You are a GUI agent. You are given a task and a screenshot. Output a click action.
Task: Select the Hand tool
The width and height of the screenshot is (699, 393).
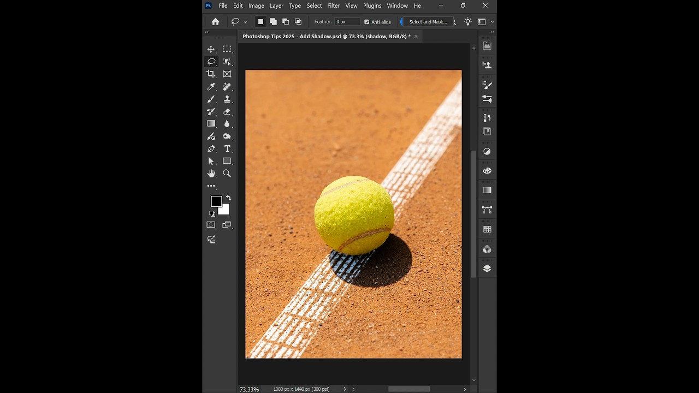click(x=211, y=174)
